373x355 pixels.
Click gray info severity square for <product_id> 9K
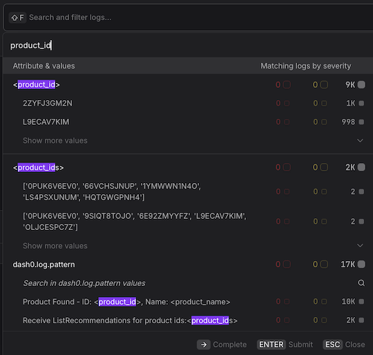pos(361,85)
